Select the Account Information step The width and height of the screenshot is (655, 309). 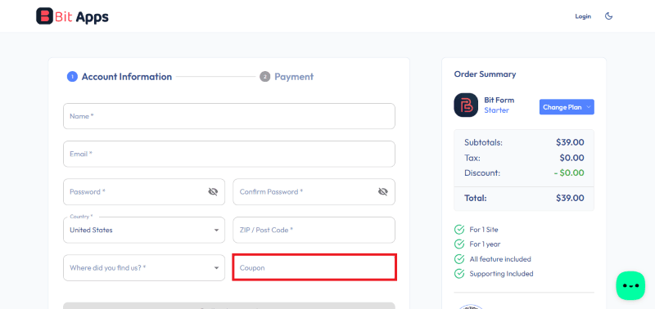120,77
